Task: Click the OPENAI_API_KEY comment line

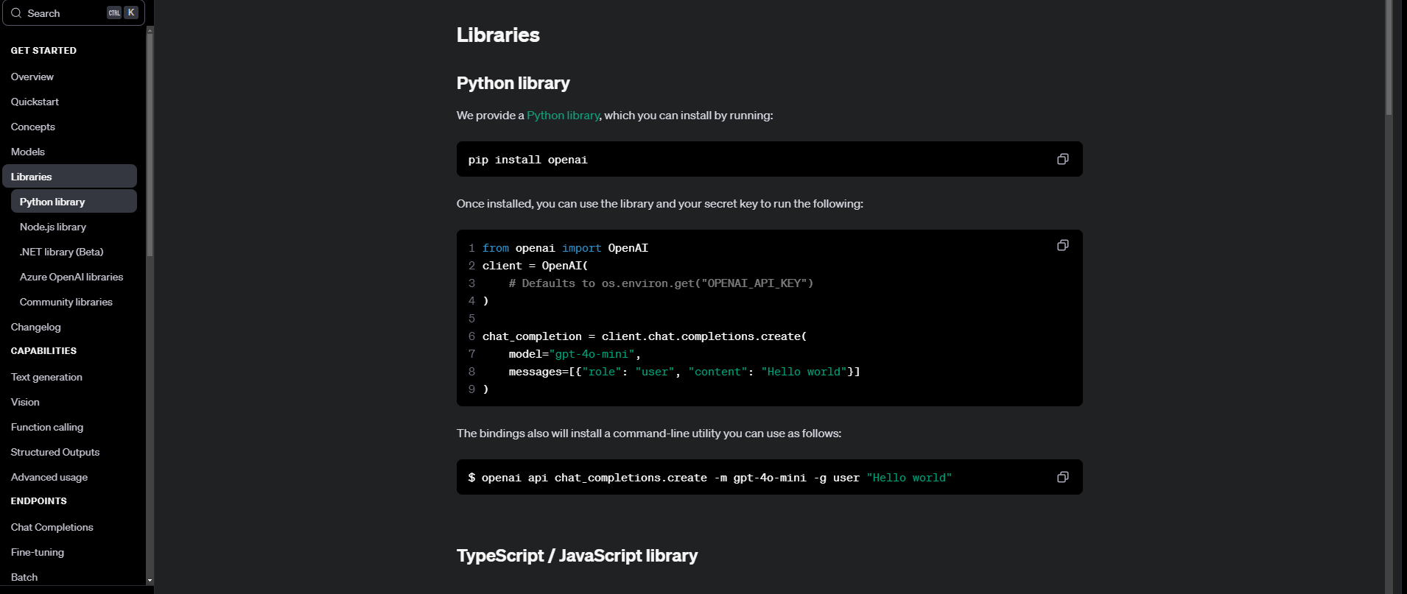Action: coord(661,283)
